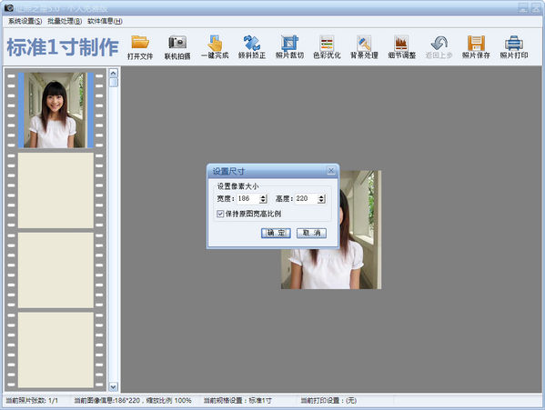Confirm with the 确定 button

(x=276, y=233)
